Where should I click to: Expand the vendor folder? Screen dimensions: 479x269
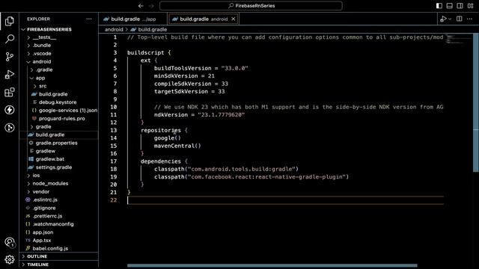58,191
